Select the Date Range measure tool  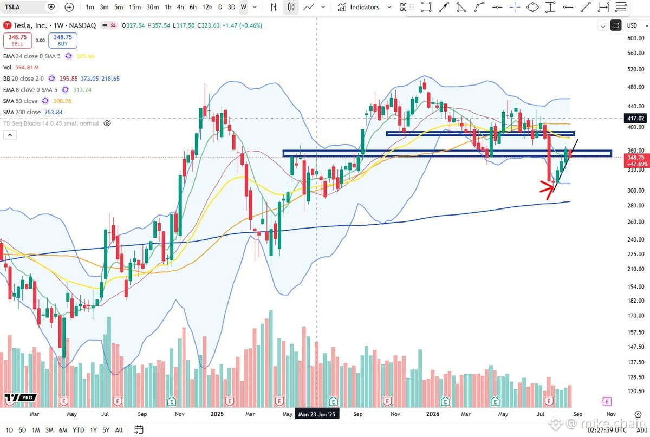point(603,7)
